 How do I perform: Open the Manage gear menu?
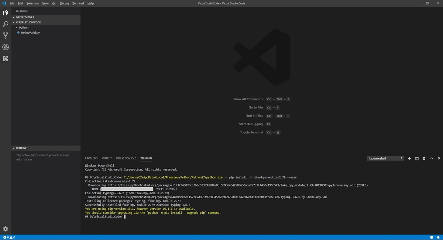[6, 229]
